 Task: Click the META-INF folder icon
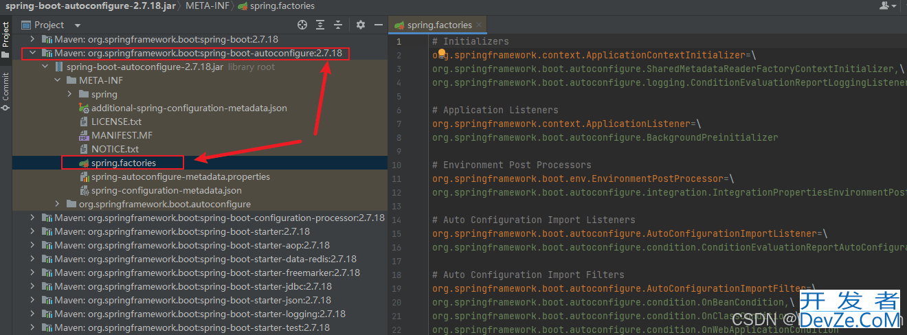click(x=71, y=80)
